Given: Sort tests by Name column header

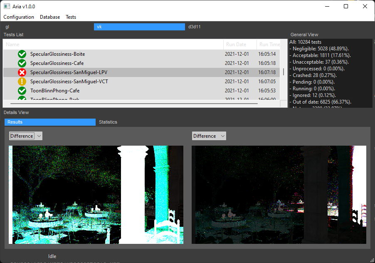Looking at the screenshot, I should tap(113, 45).
